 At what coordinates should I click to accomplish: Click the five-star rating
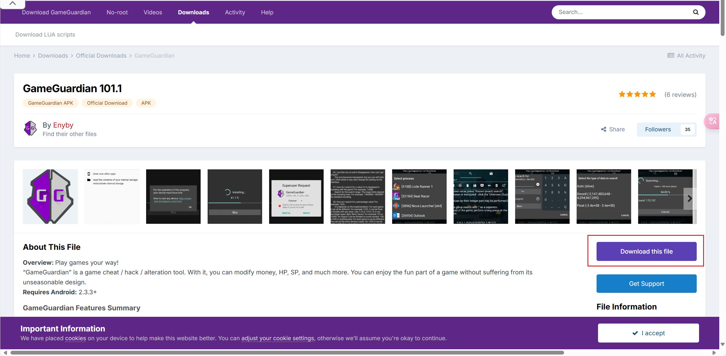[637, 94]
